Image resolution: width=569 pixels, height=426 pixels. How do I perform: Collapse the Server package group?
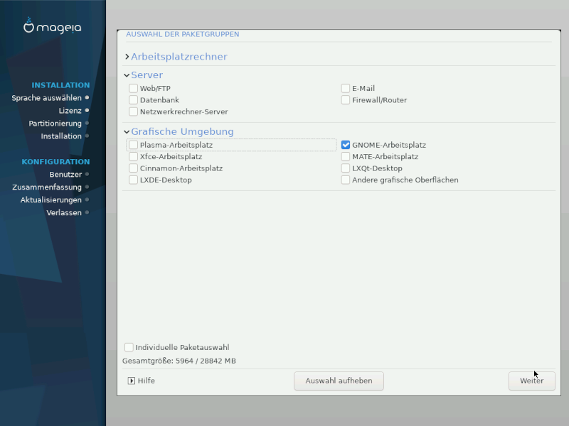coord(127,75)
